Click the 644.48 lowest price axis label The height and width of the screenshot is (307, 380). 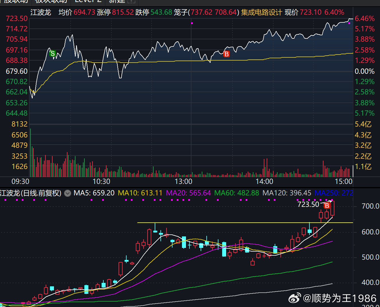(x=17, y=113)
